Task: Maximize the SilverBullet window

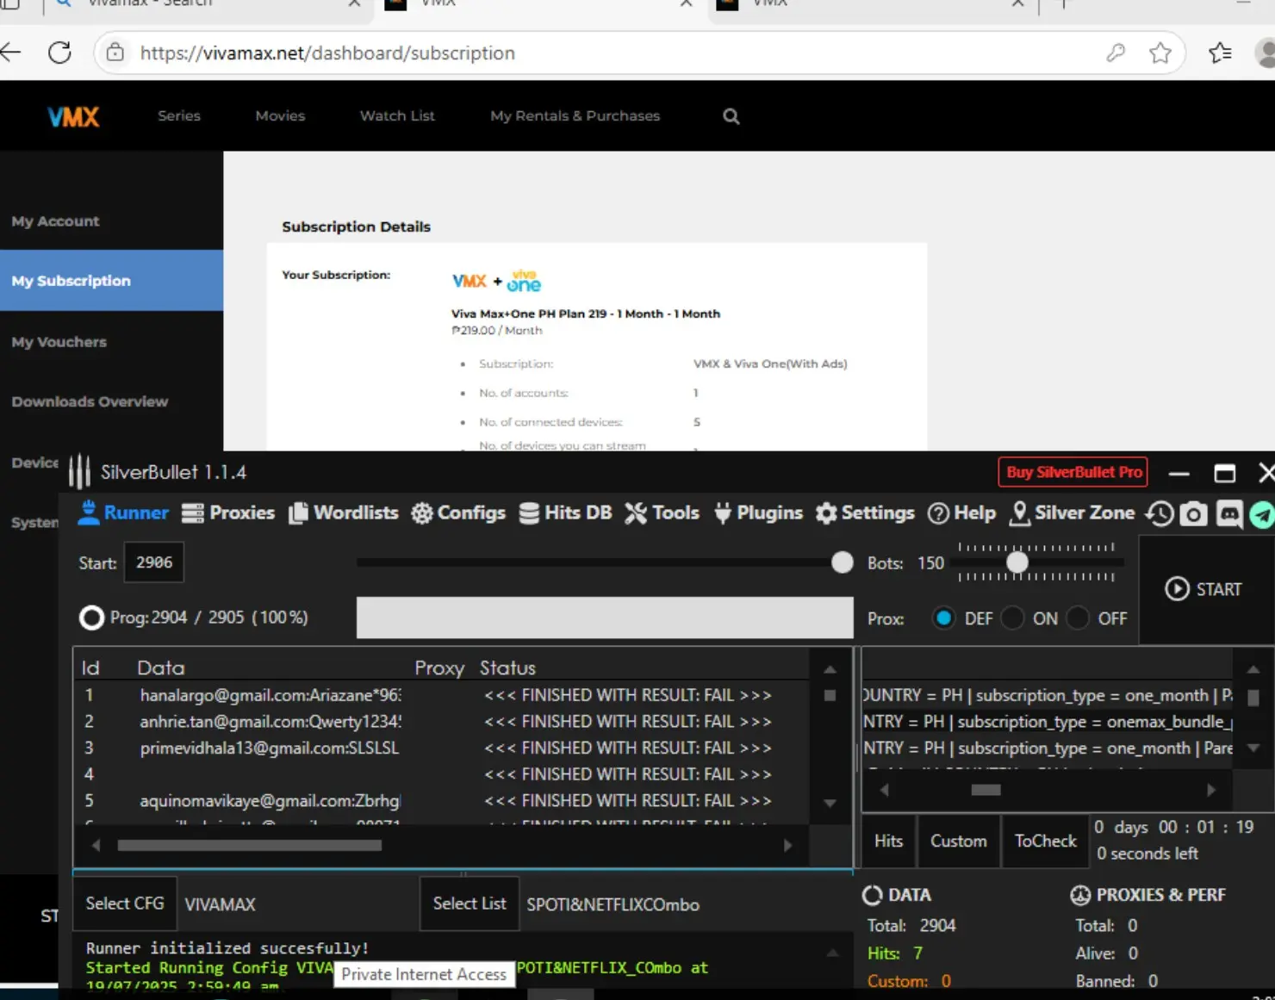Action: [x=1224, y=473]
